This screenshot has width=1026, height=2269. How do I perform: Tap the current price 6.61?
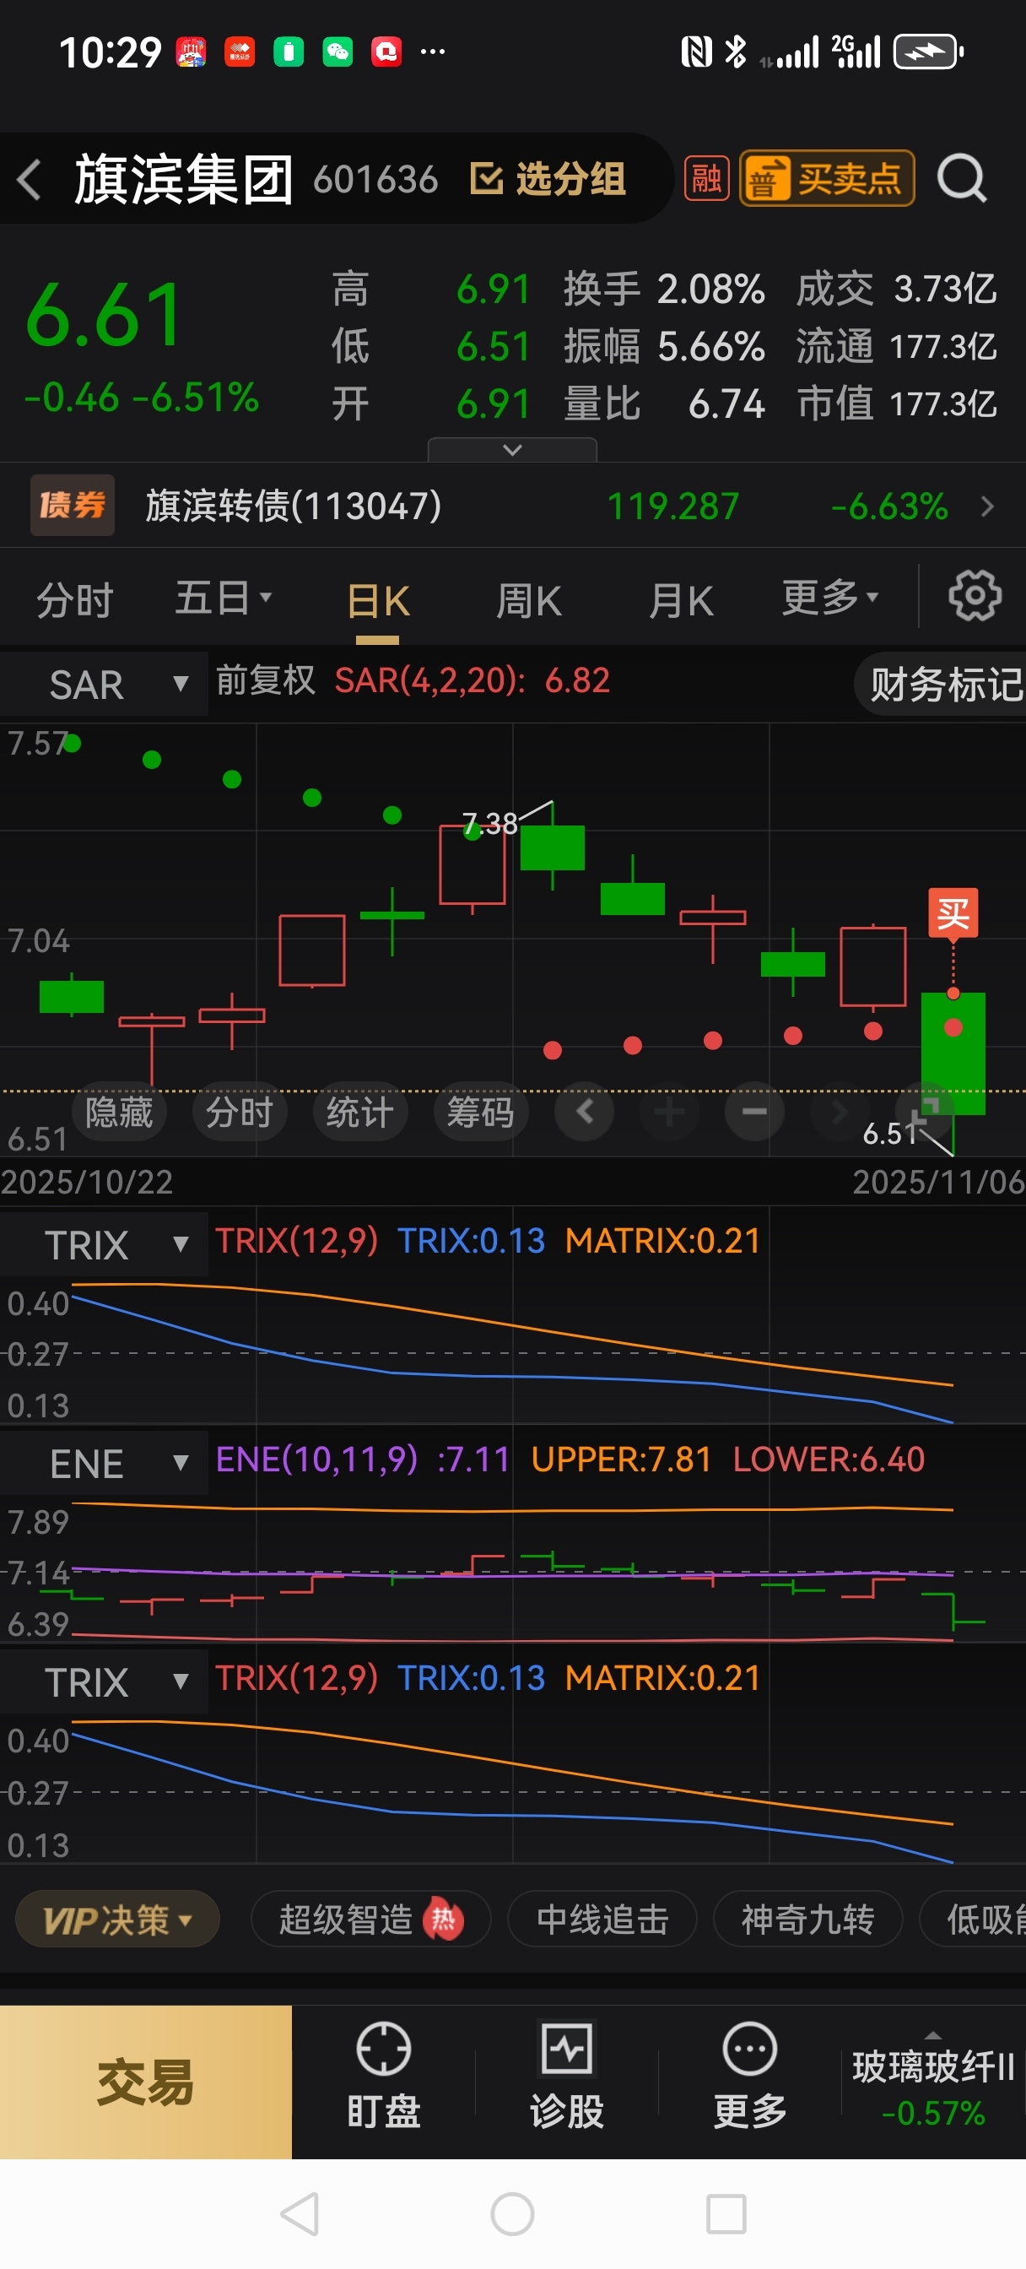point(104,316)
